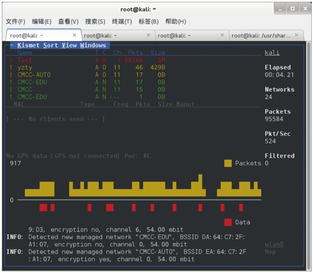
Task: Switch to the root@kali: /usr/shar... tab
Action: (266, 35)
